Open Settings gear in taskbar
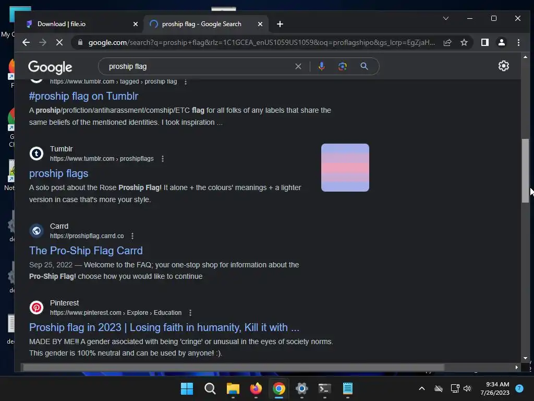The height and width of the screenshot is (401, 534). [302, 388]
